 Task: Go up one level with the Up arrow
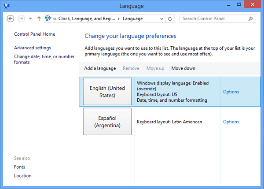39,19
